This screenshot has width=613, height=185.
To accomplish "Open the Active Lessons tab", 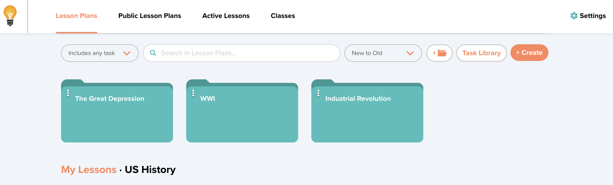I will [x=226, y=16].
